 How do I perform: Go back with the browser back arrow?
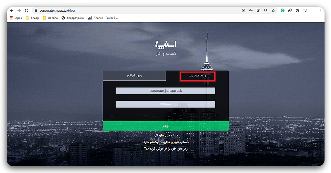click(x=12, y=10)
